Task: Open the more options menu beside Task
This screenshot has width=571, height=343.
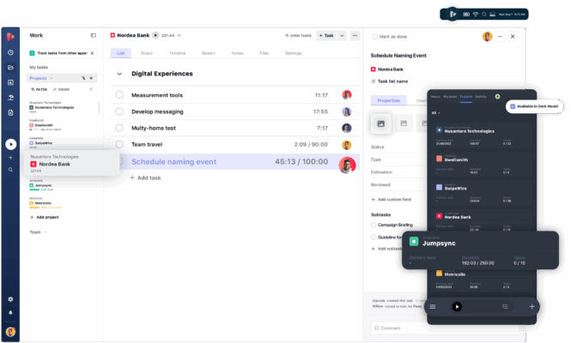Action: point(355,35)
